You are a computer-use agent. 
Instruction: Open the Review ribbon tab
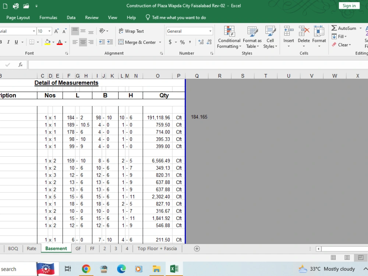point(92,18)
